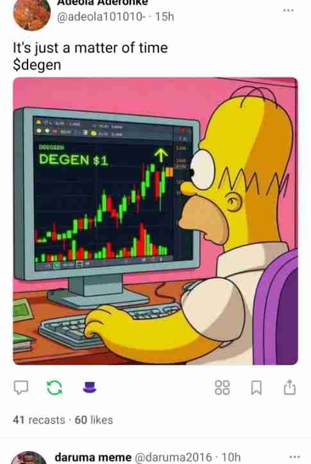
Task: Open the reply comment icon
Action: (21, 388)
